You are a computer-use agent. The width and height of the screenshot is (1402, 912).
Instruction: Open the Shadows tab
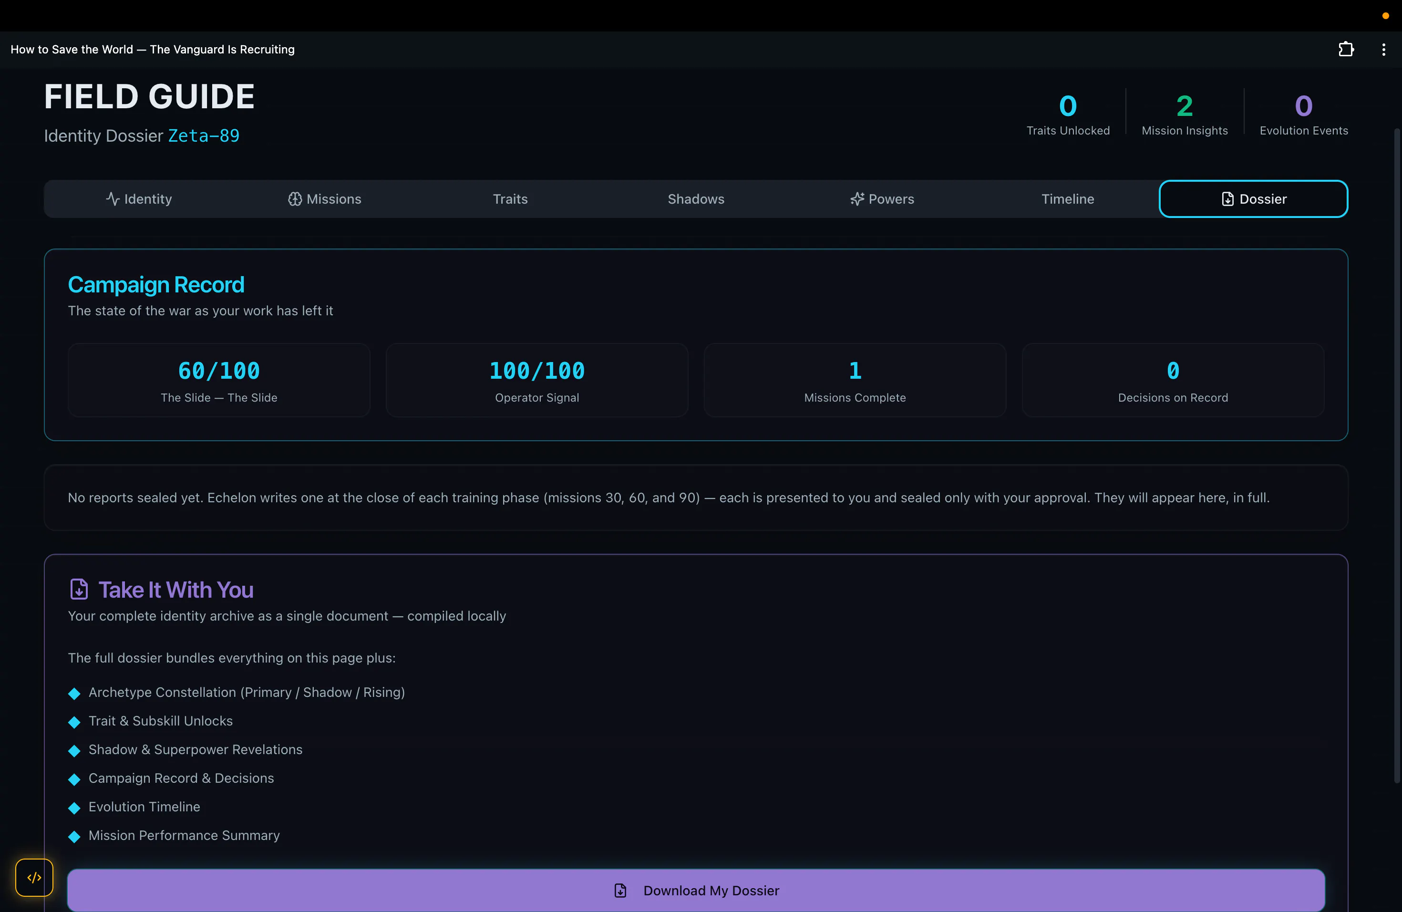[x=696, y=199]
